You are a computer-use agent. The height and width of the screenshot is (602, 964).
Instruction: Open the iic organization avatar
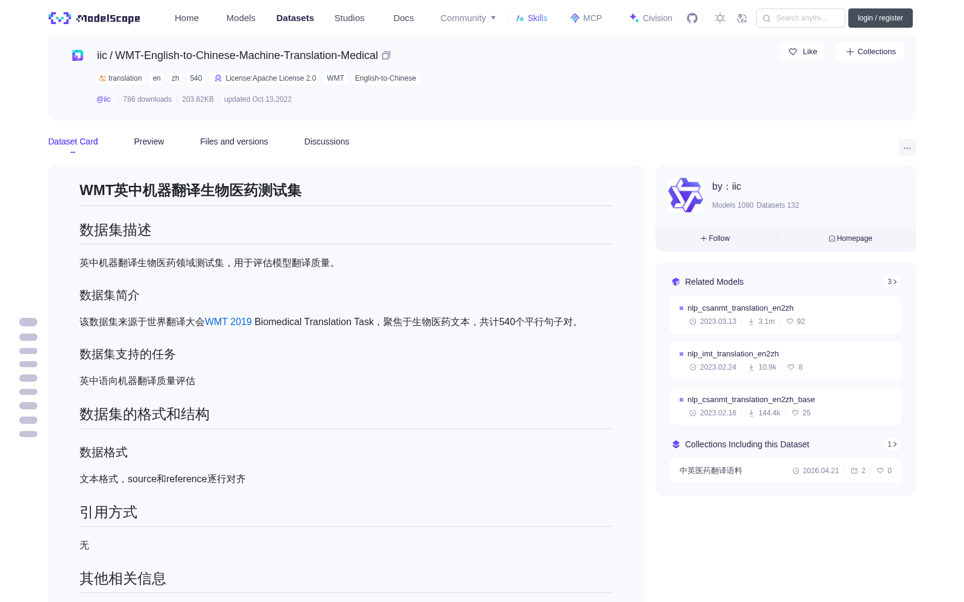coord(686,195)
